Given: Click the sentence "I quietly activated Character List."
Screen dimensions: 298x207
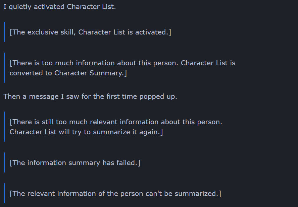Looking at the screenshot, I should (x=60, y=7).
